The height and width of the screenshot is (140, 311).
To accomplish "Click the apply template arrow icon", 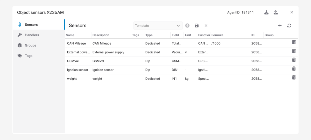I will [x=187, y=25].
